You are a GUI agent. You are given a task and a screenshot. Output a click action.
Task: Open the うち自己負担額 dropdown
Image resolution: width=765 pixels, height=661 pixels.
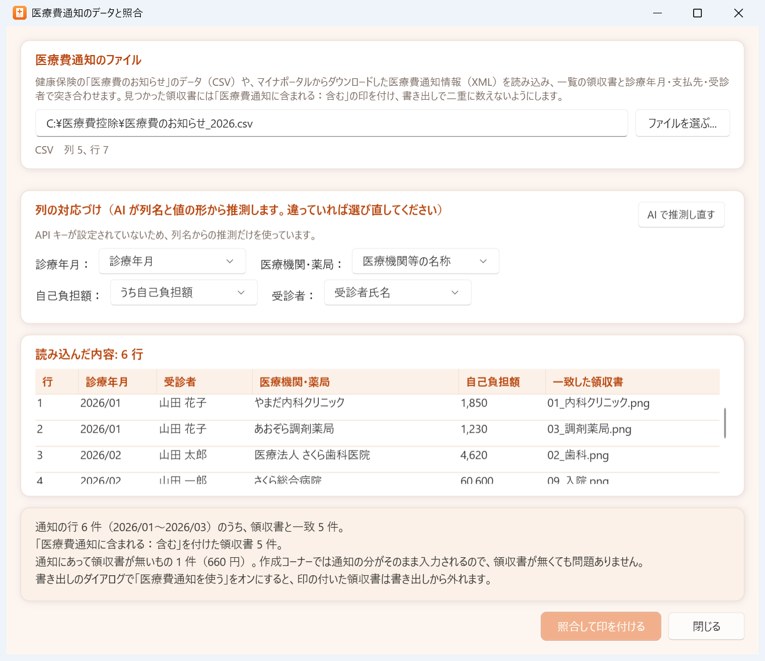184,293
